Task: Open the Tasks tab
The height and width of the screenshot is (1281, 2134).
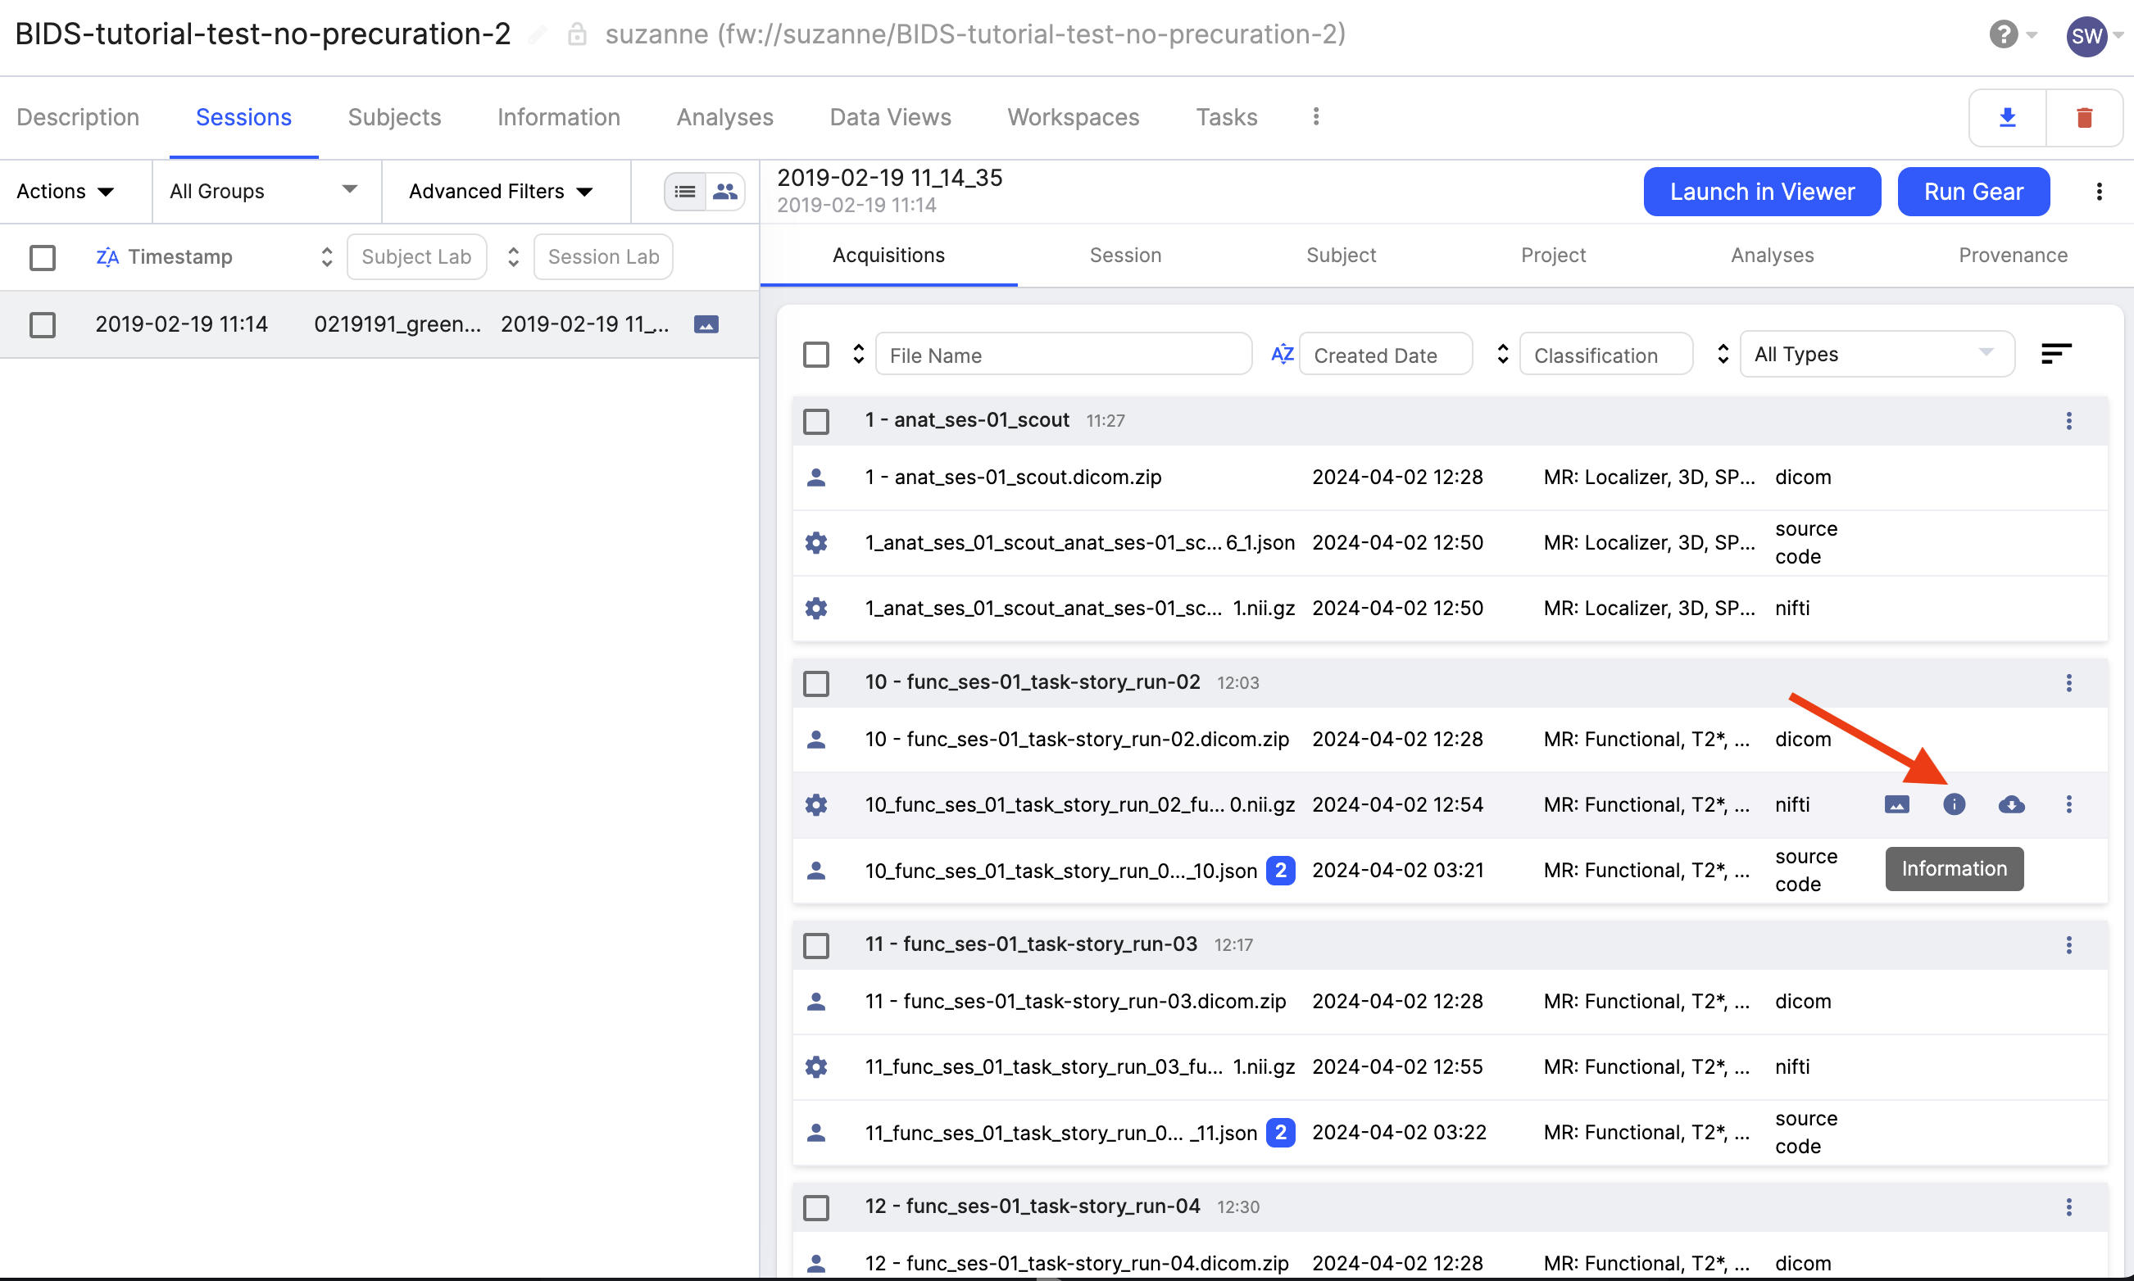Action: (1226, 117)
